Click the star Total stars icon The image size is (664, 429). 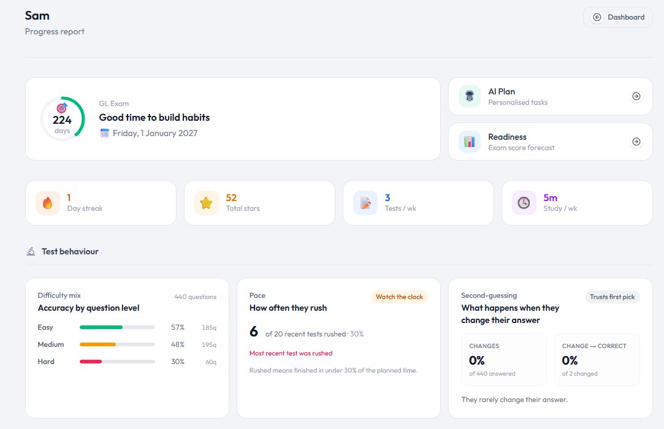pyautogui.click(x=206, y=203)
